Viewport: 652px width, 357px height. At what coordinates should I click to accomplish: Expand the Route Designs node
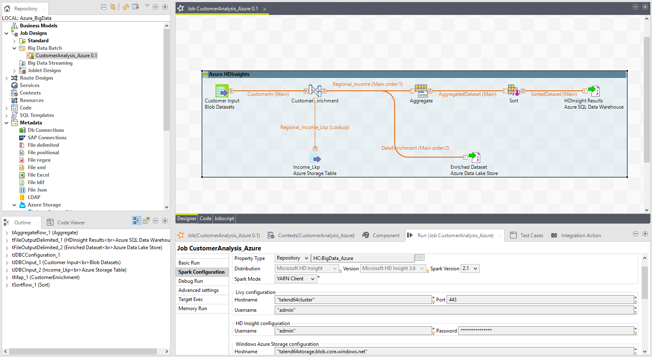[x=7, y=78]
